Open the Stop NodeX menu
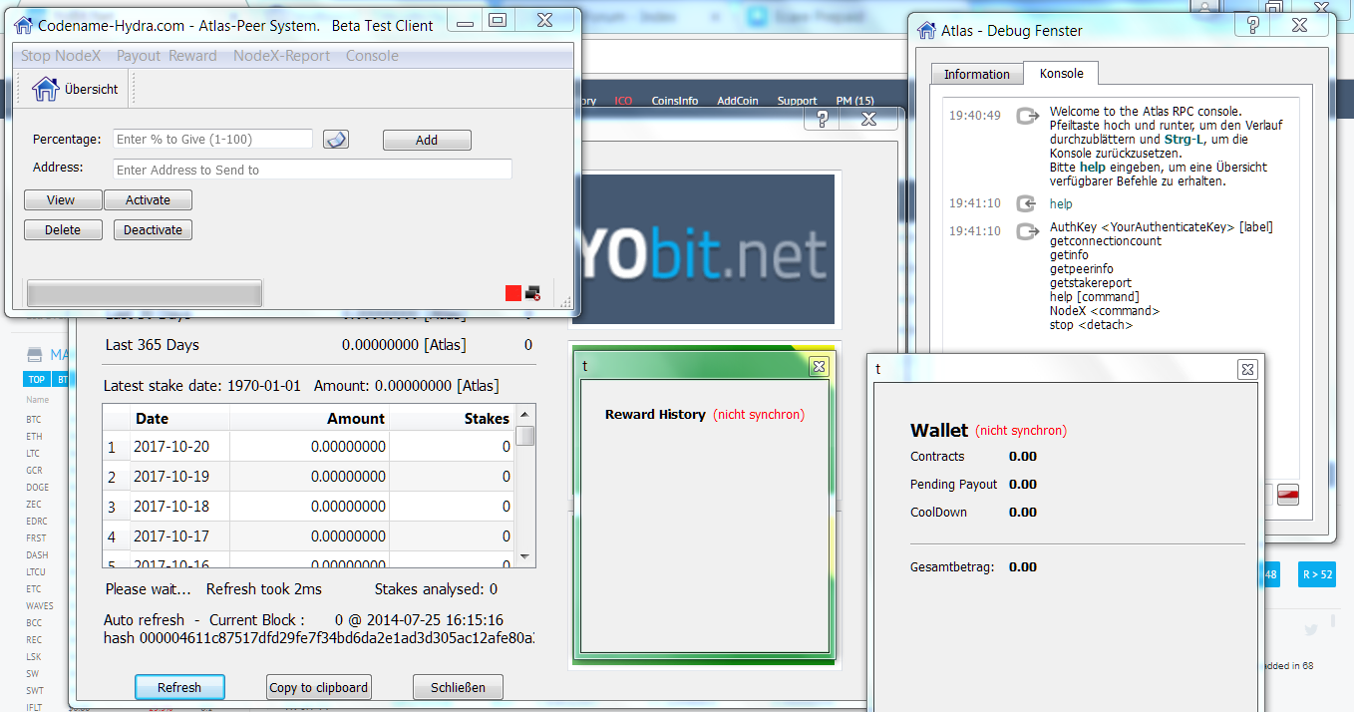The height and width of the screenshot is (712, 1354). [61, 56]
